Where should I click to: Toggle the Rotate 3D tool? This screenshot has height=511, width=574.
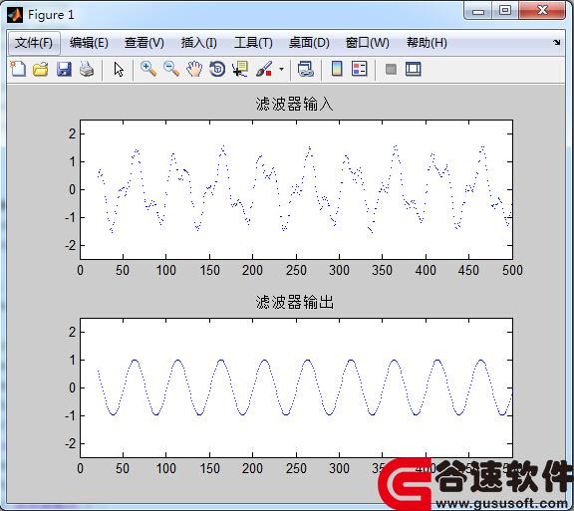217,69
